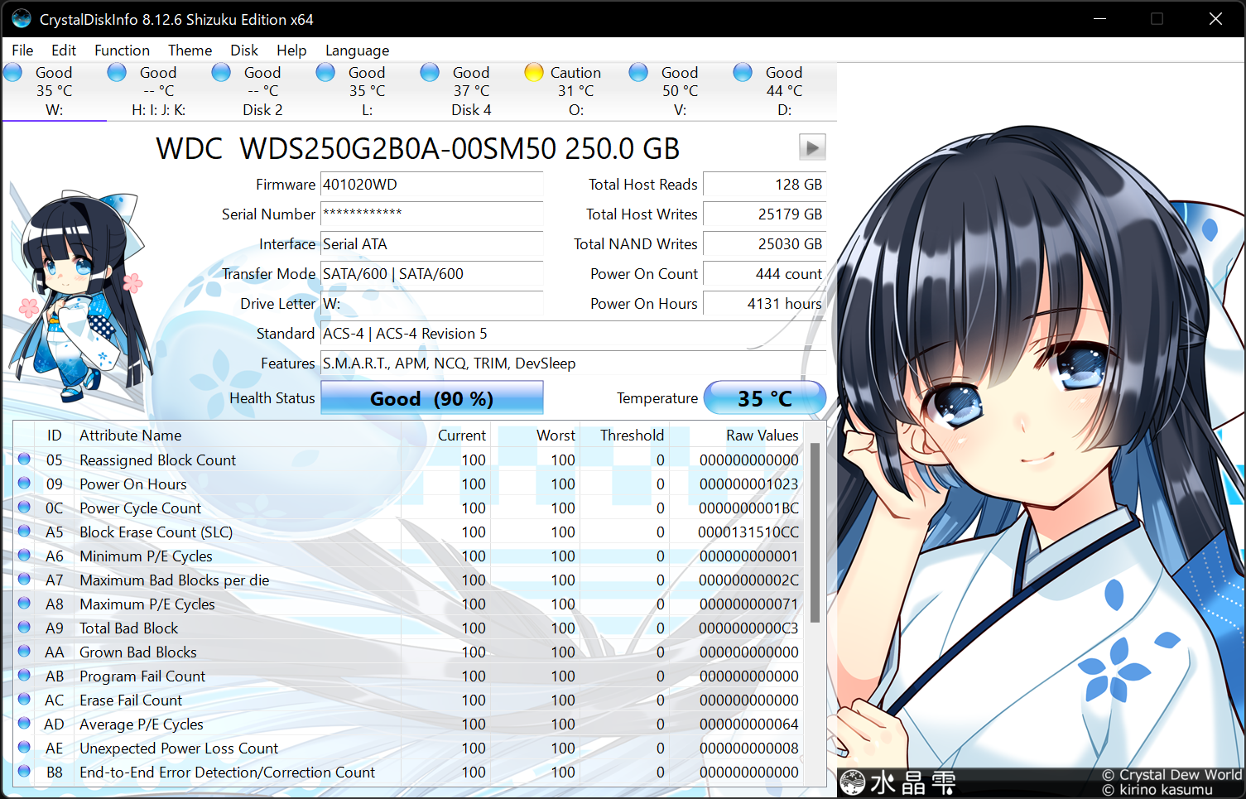Click the Good (90 %) health status button
The height and width of the screenshot is (799, 1246).
coord(431,398)
